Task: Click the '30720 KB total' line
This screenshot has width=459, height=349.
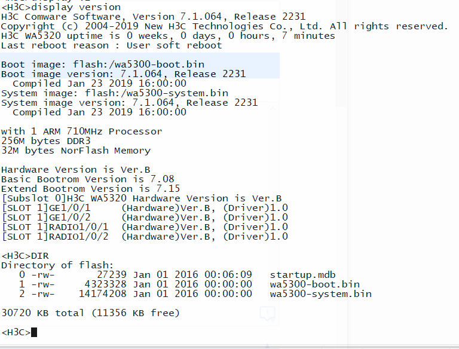Action: click(x=90, y=313)
